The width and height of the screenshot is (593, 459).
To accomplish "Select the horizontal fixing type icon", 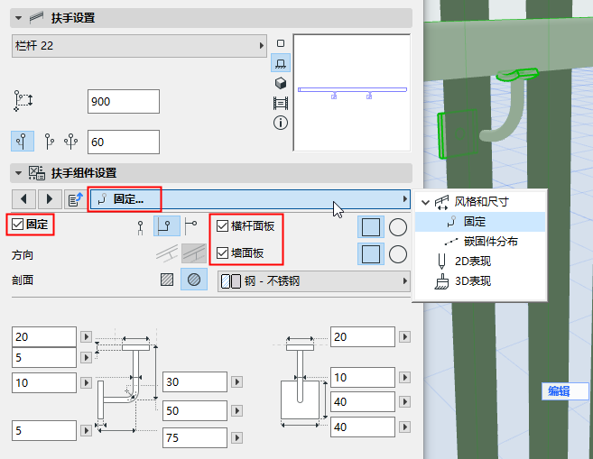I will coord(191,226).
